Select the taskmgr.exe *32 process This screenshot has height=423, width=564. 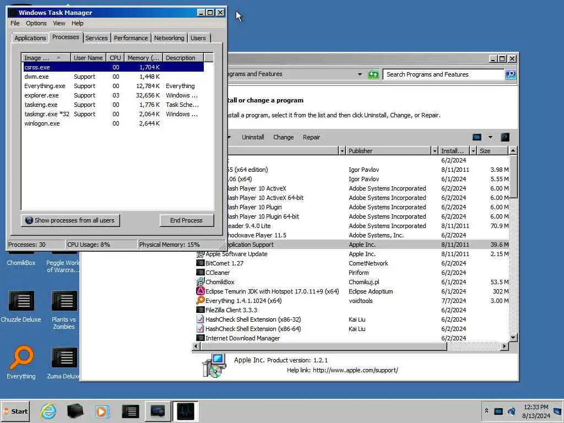[x=113, y=114]
